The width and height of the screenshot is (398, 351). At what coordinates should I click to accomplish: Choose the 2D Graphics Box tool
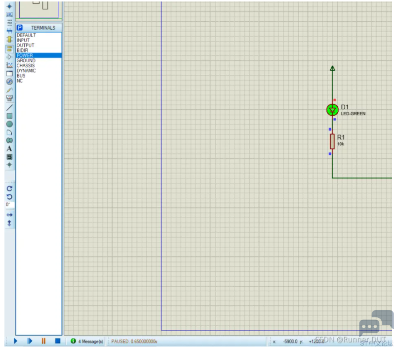9,116
